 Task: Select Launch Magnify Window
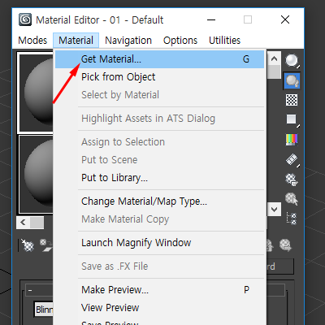pos(159,243)
